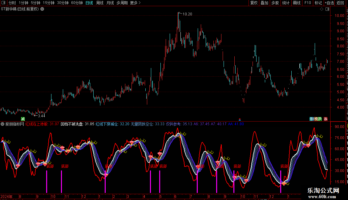This screenshot has height=200, width=348.
Task: Open the dropdown circle beside ST新华锦 title
Action: point(42,9)
